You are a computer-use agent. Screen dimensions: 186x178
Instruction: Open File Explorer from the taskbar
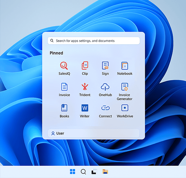point(105,172)
